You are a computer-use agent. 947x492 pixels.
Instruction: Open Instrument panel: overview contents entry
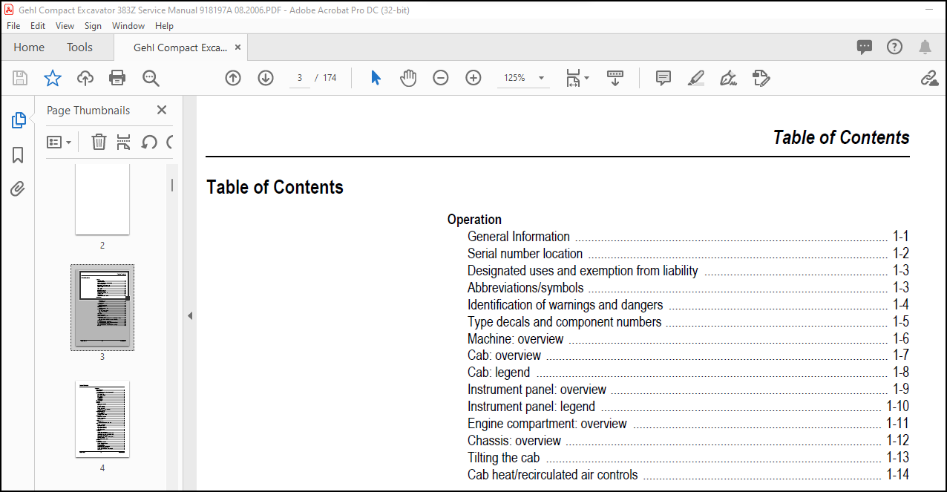[537, 390]
